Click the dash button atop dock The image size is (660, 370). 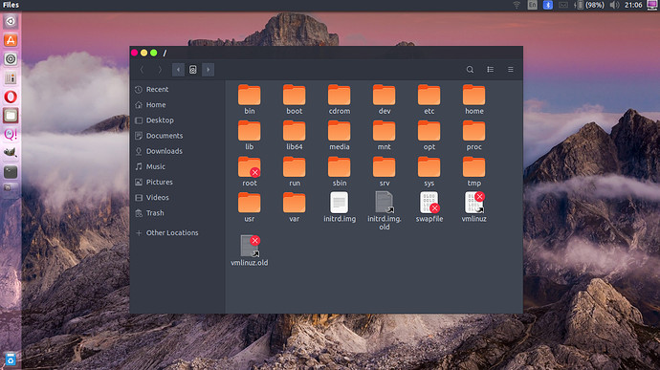pos(11,21)
